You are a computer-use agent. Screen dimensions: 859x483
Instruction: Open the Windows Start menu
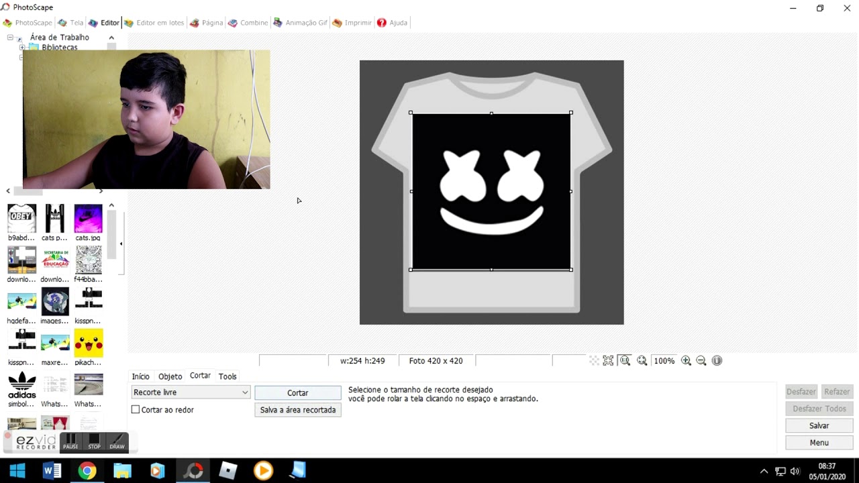(17, 471)
